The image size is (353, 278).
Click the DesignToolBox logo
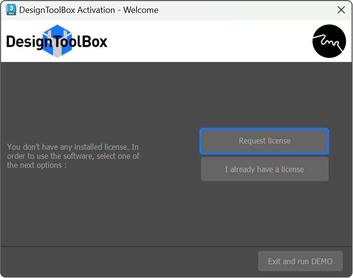point(57,41)
